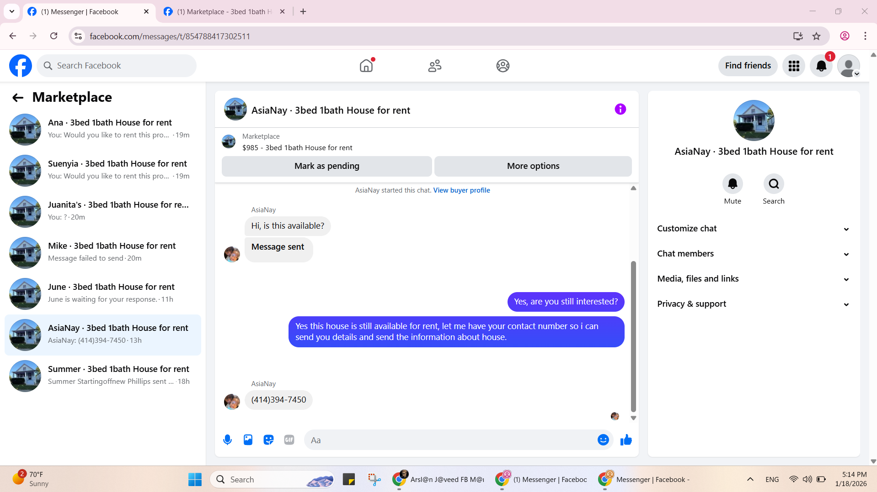
Task: Expand Media, files and links section
Action: pos(754,279)
